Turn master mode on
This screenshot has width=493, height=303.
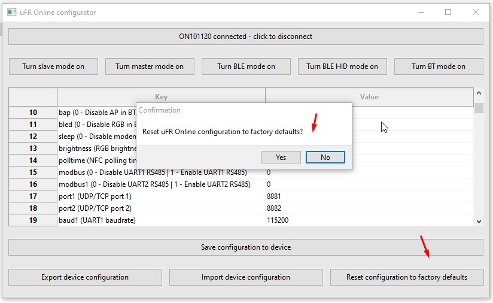click(x=150, y=66)
